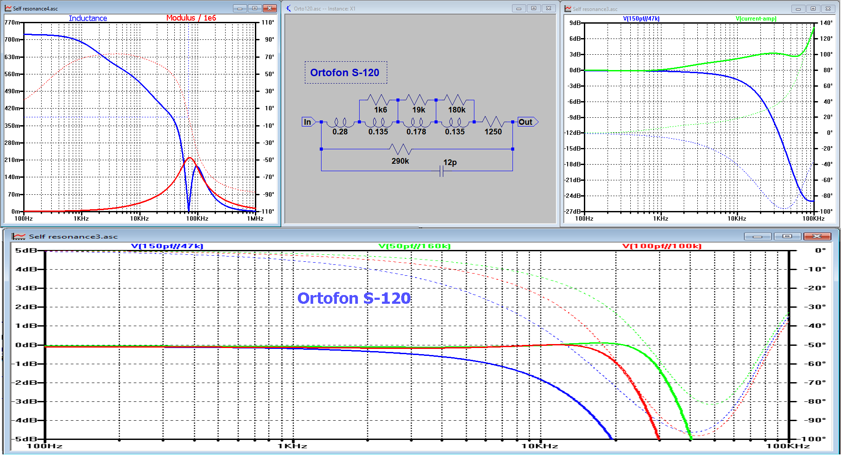Click the 770m axis label in left plot

tap(12, 22)
